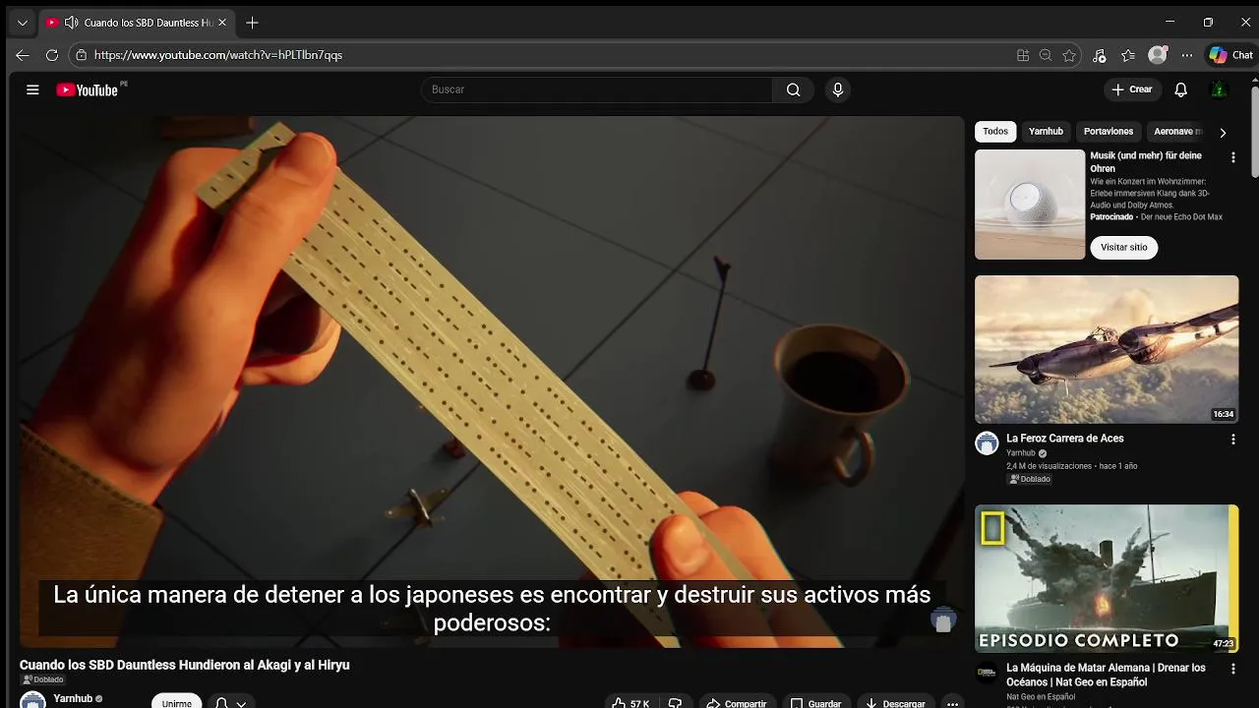Screen dimensions: 1259x708
Task: Open browser Settings and more menu
Action: 1187,55
